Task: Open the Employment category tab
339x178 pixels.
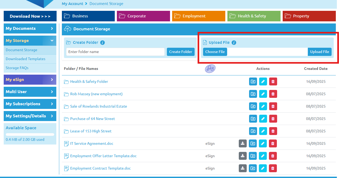Action: click(x=198, y=16)
